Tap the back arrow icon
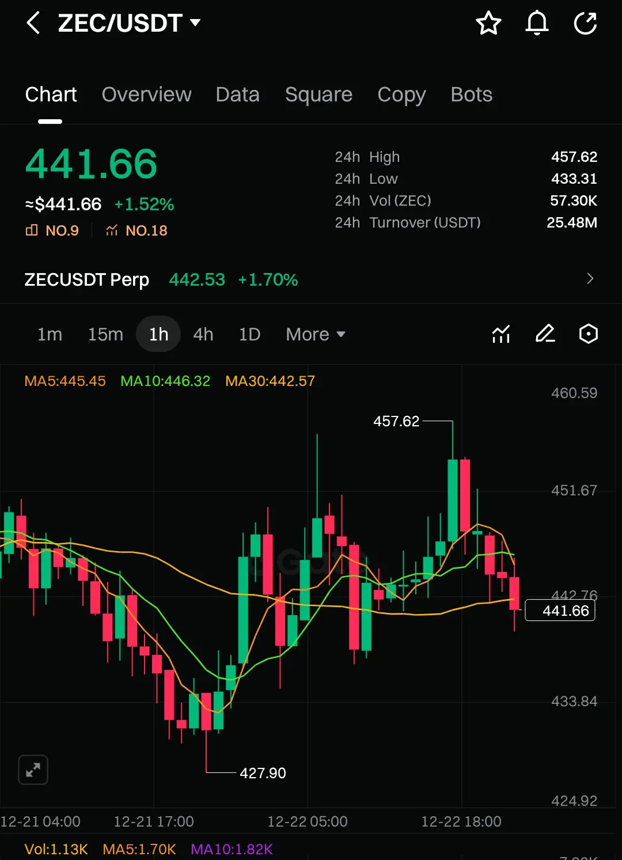 [x=33, y=23]
